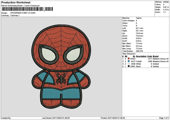This screenshot has width=170, height=120.
Task: Click the Description column header
Action: 141,56
